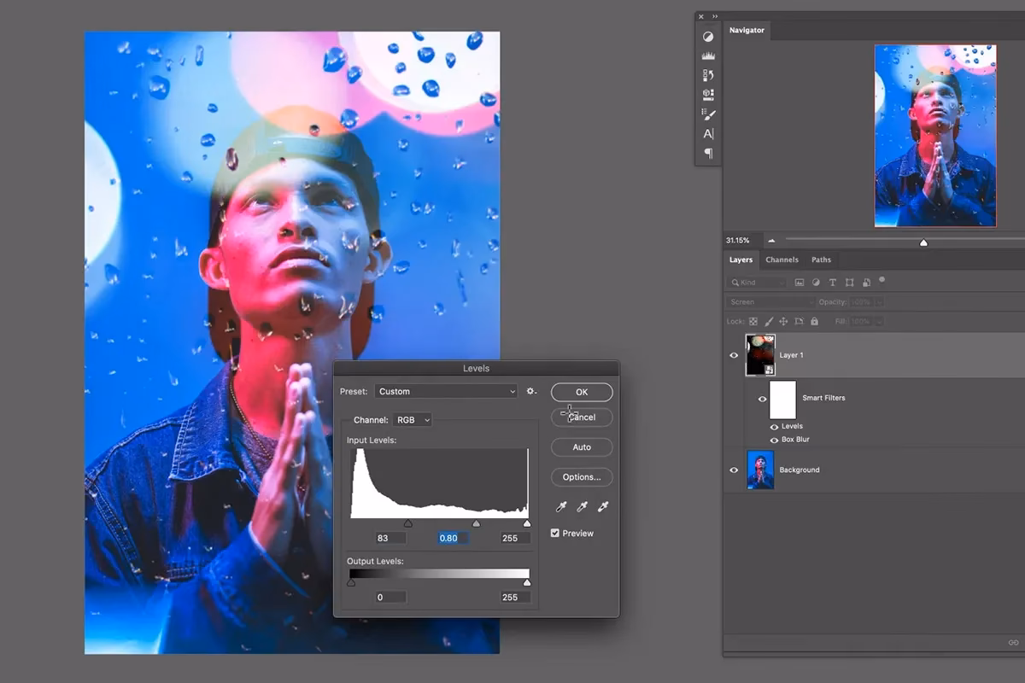Click the Auto button in the Levels dialog
This screenshot has height=683, width=1025.
coord(581,447)
